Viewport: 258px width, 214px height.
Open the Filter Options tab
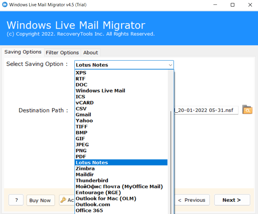click(x=62, y=53)
